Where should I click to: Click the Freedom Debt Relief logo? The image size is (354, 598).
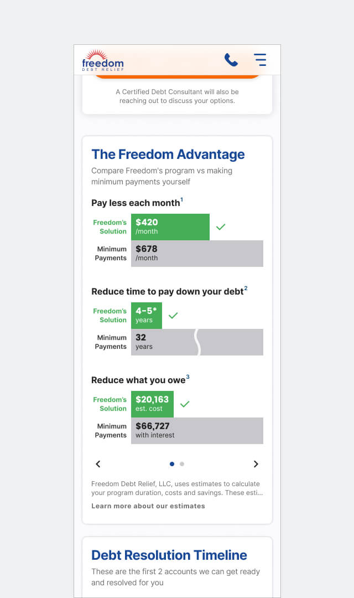(x=103, y=60)
